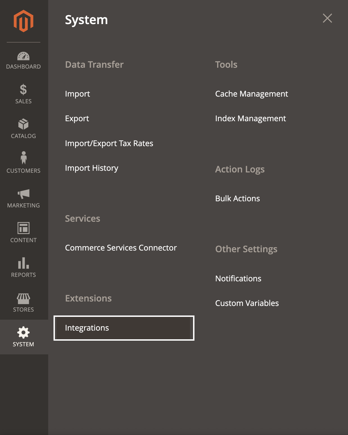The width and height of the screenshot is (348, 435).
Task: Select the Export menu item
Action: [77, 118]
